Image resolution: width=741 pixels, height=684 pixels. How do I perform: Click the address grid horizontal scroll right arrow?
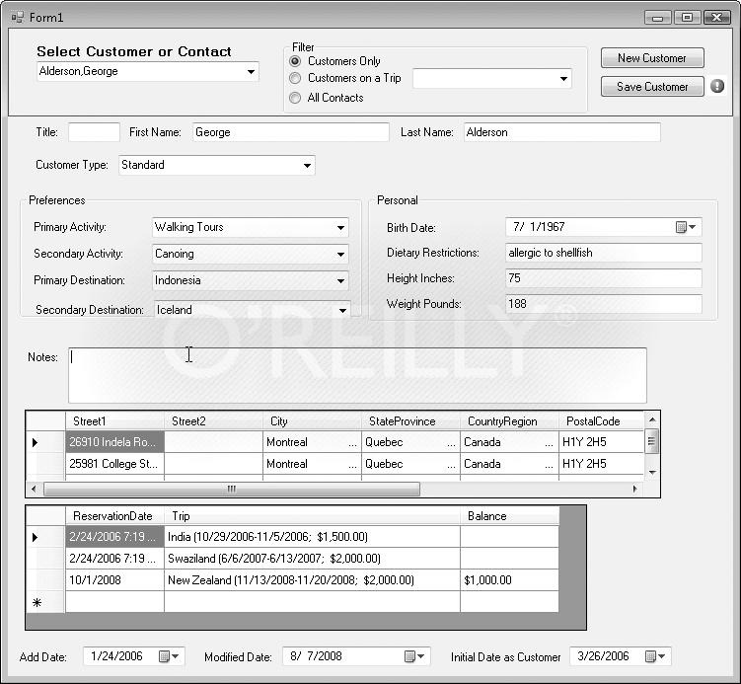[634, 489]
